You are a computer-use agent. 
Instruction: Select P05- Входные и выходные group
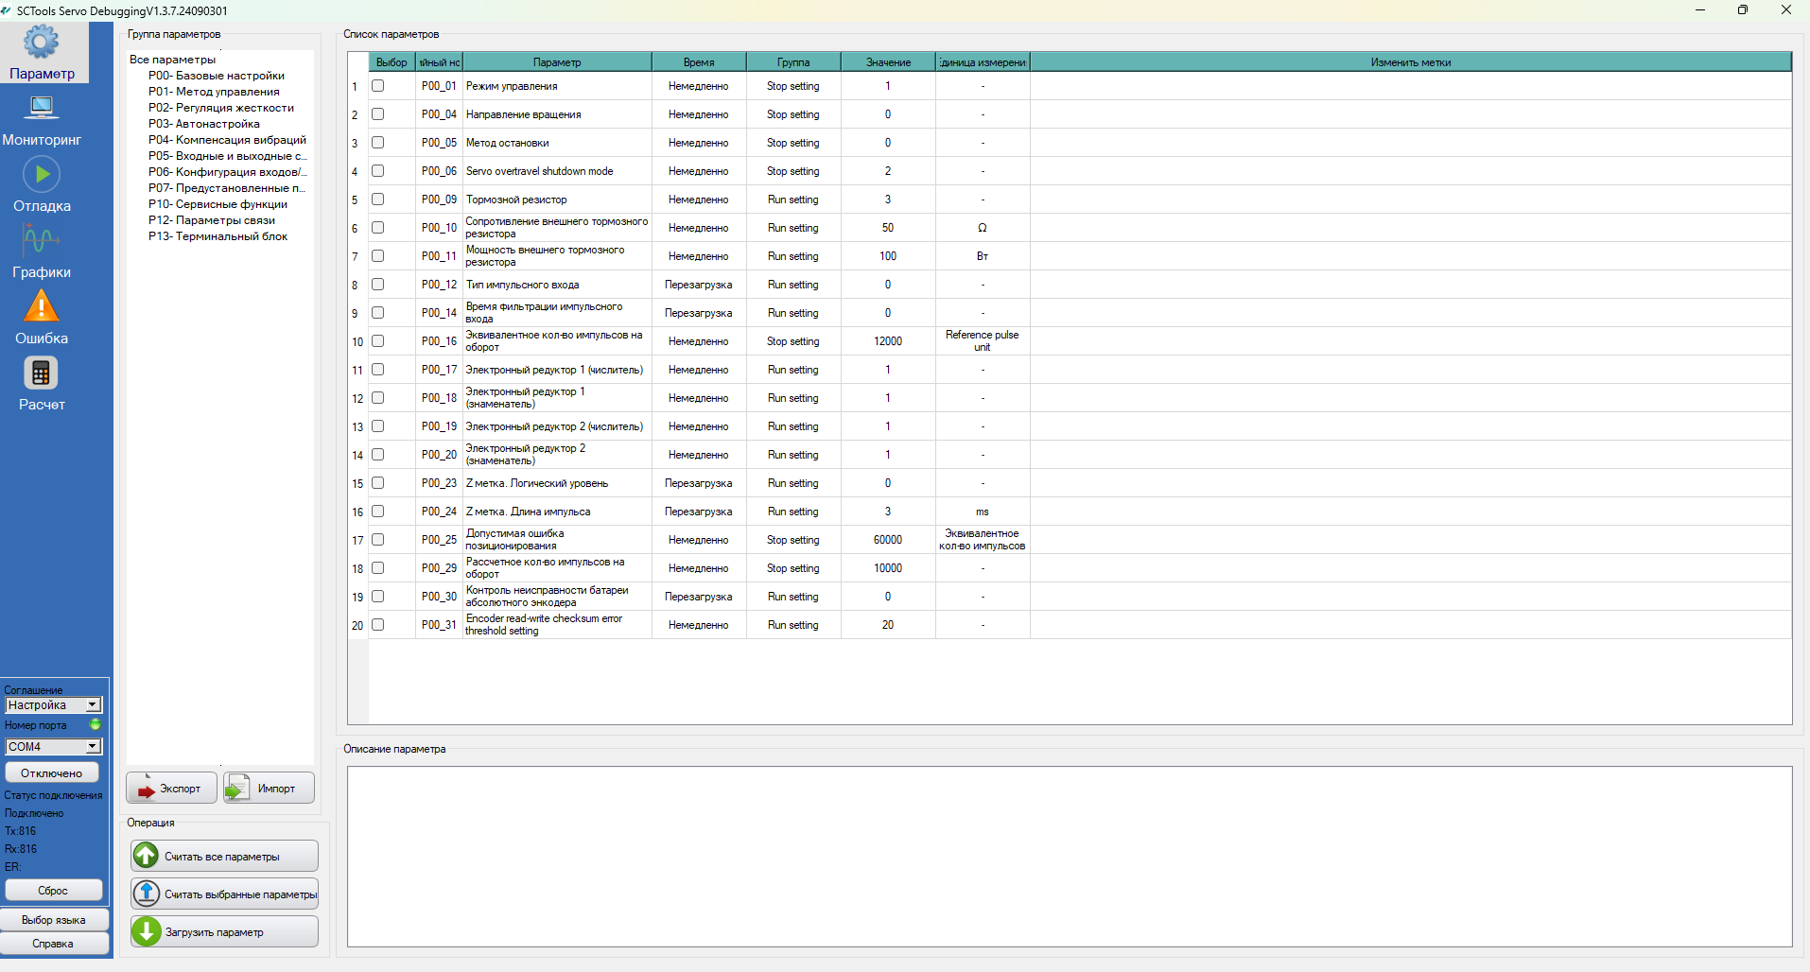pos(227,156)
